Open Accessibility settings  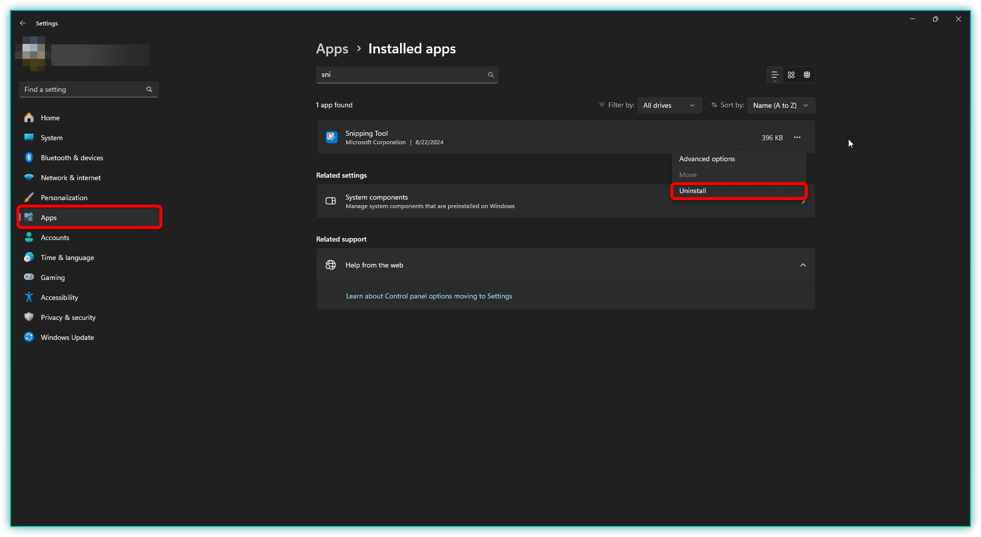coord(59,297)
